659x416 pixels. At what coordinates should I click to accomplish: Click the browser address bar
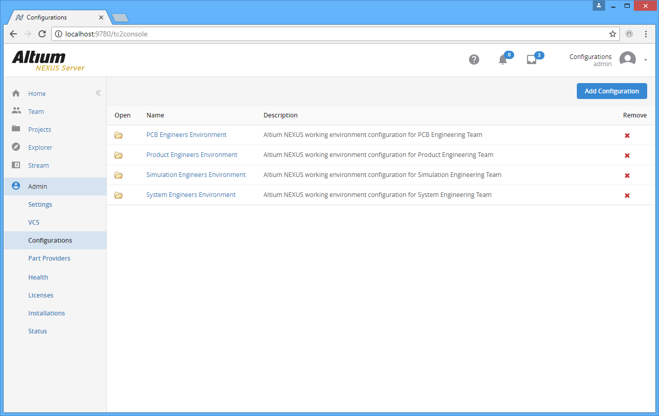point(329,34)
